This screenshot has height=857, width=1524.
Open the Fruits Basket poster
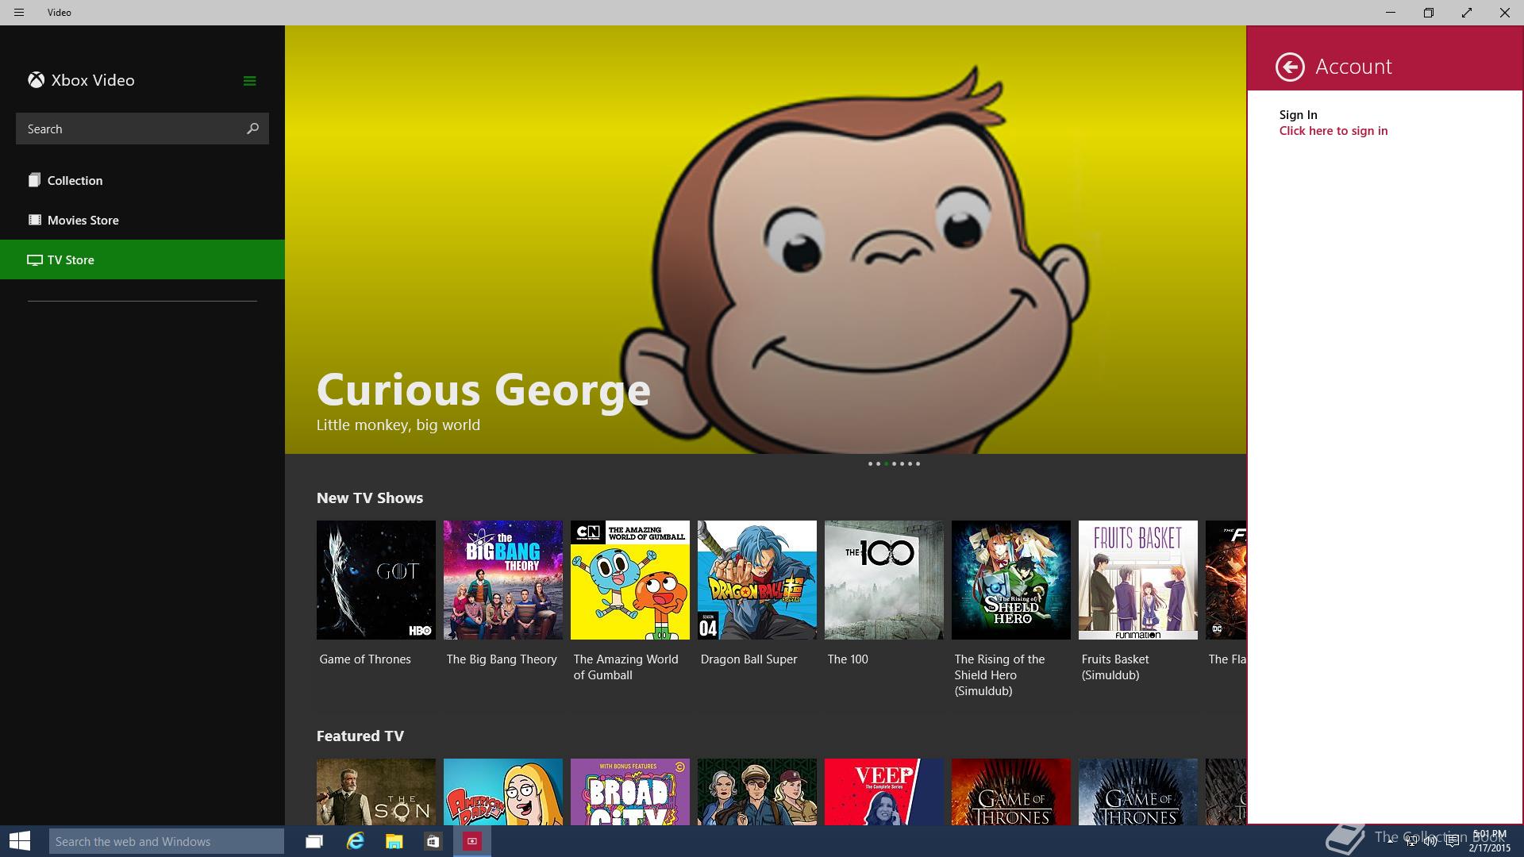(x=1138, y=580)
